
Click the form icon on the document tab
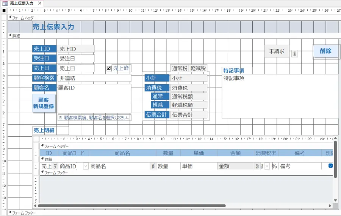coord(5,3)
